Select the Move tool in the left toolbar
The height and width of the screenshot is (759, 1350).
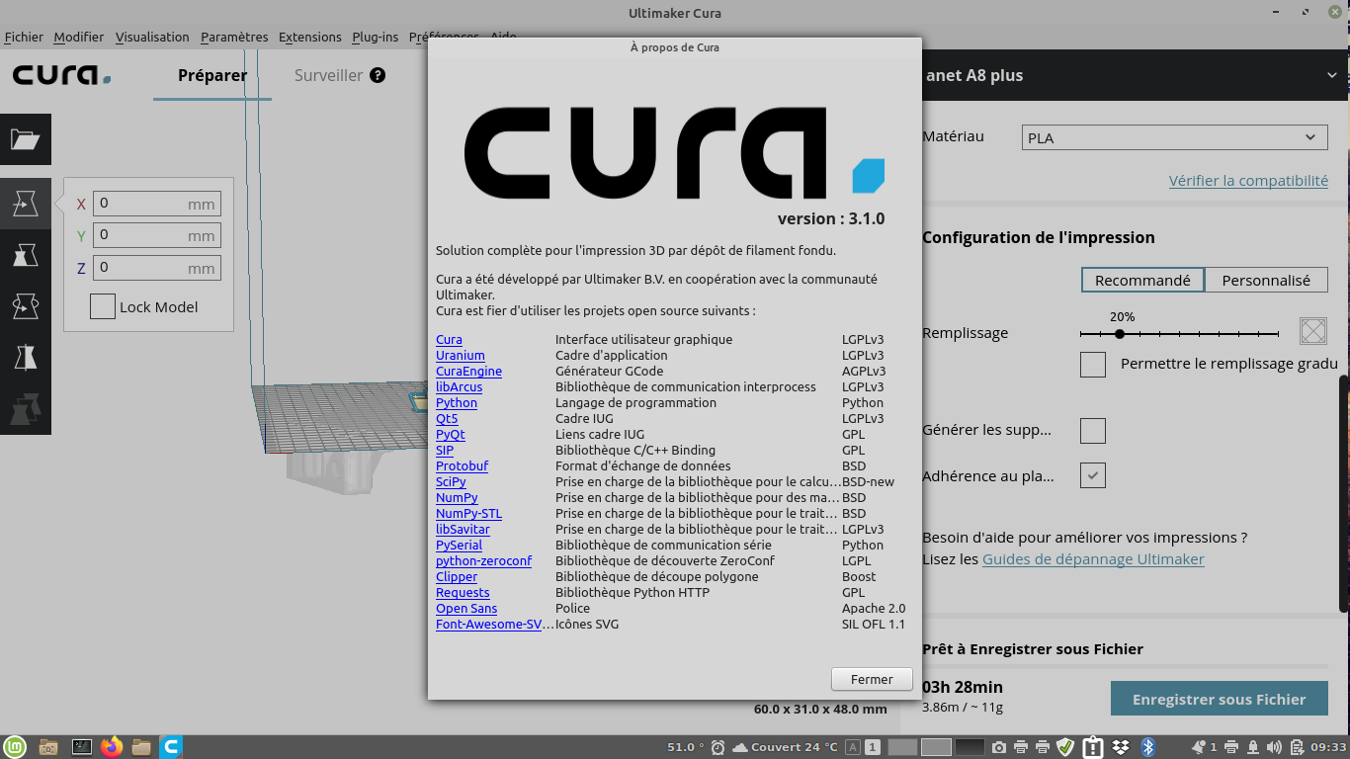pos(26,205)
